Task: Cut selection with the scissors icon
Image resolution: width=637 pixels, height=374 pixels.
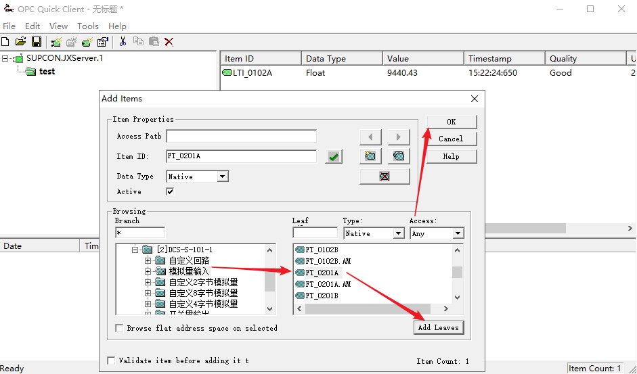Action: click(123, 41)
